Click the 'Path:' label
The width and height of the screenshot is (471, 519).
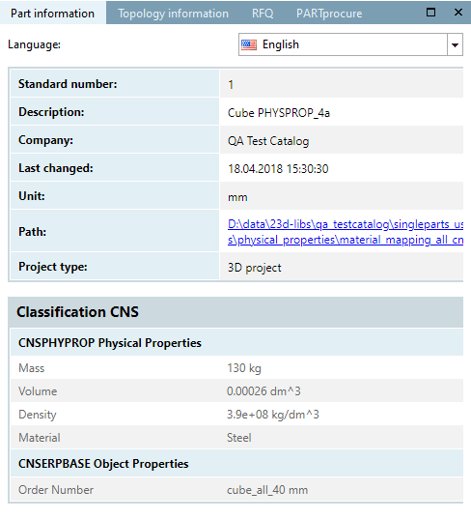coord(32,232)
